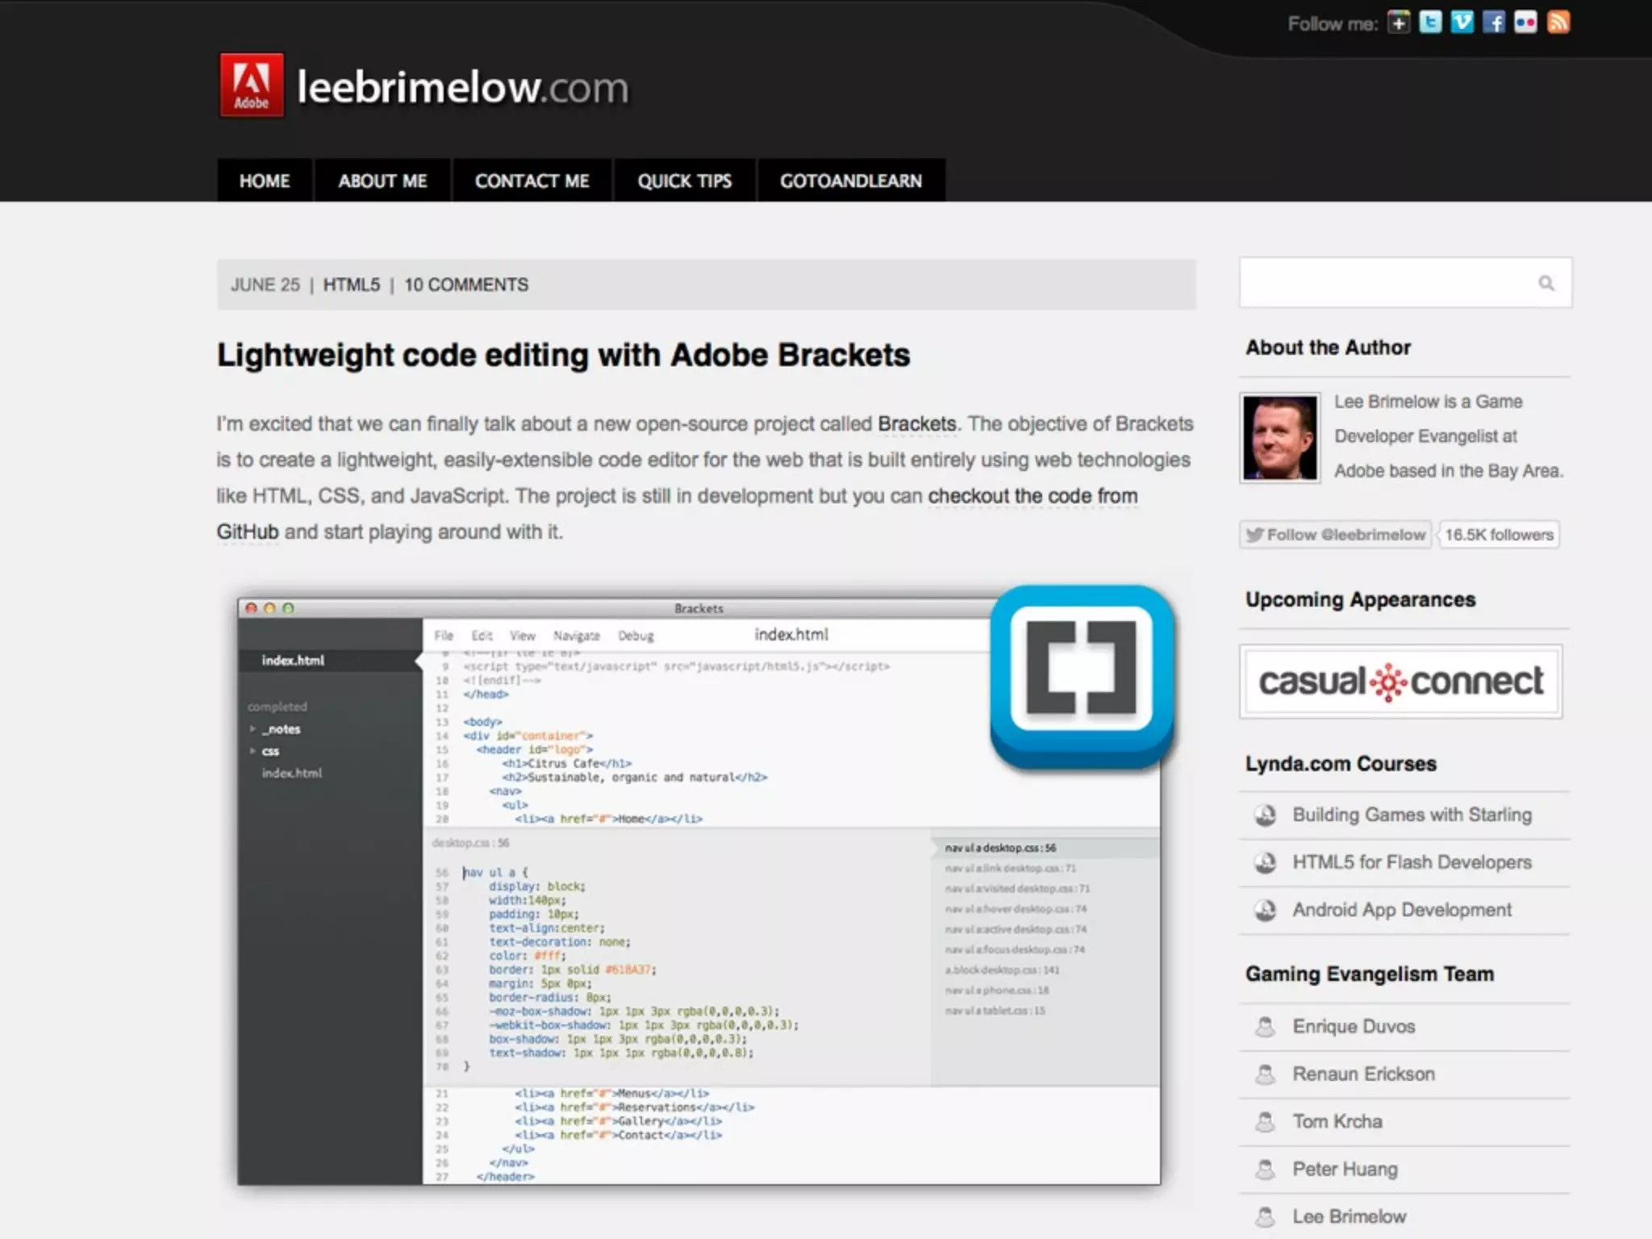
Task: Click the search magnifier icon
Action: pos(1546,283)
